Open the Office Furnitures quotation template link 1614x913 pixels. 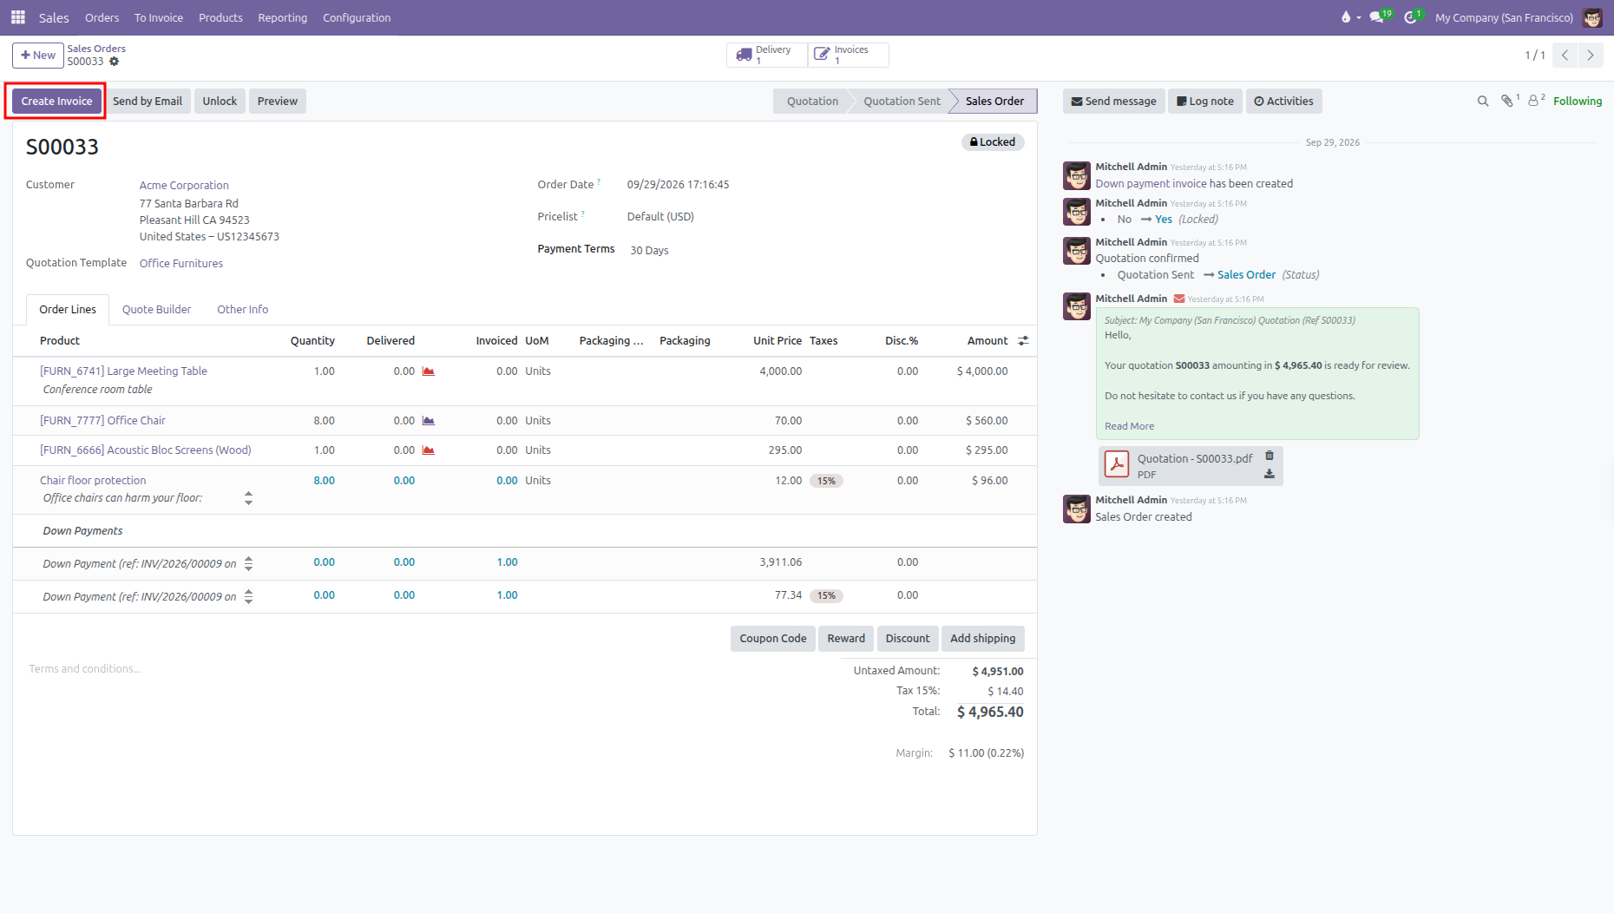pyautogui.click(x=181, y=264)
